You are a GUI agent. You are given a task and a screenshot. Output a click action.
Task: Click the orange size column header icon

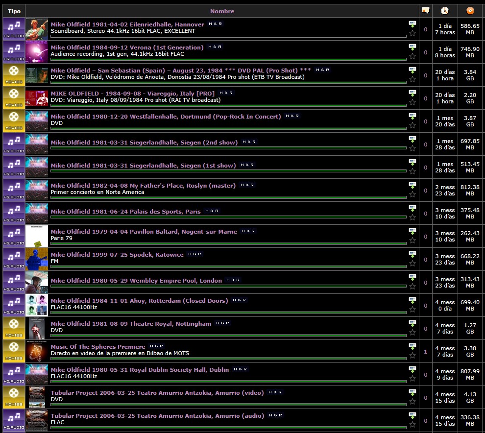coord(470,10)
